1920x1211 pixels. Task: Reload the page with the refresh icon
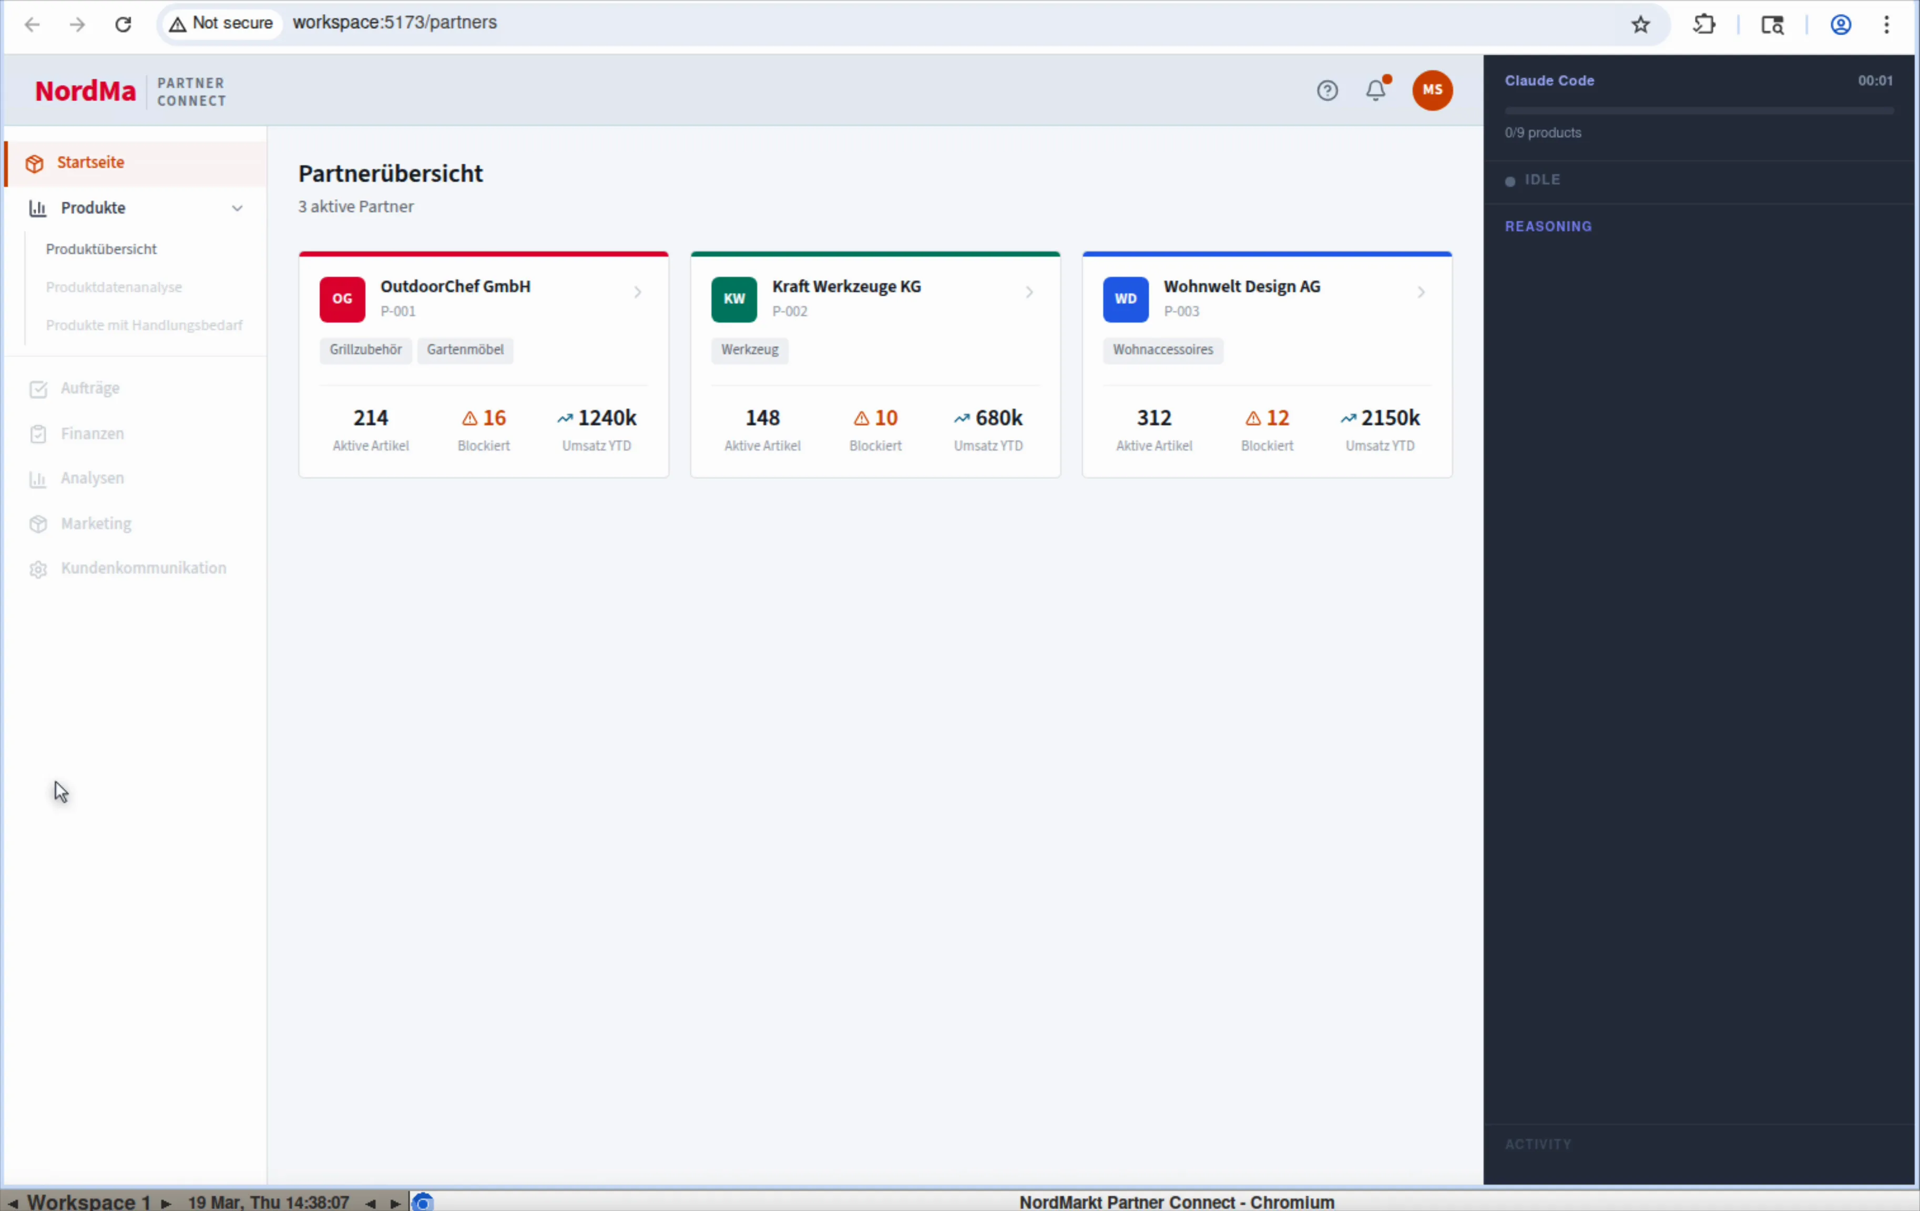[x=123, y=24]
